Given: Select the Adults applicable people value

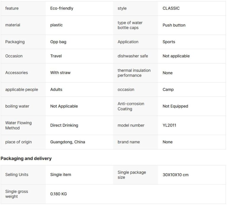Looking at the screenshot, I should click(x=56, y=89).
